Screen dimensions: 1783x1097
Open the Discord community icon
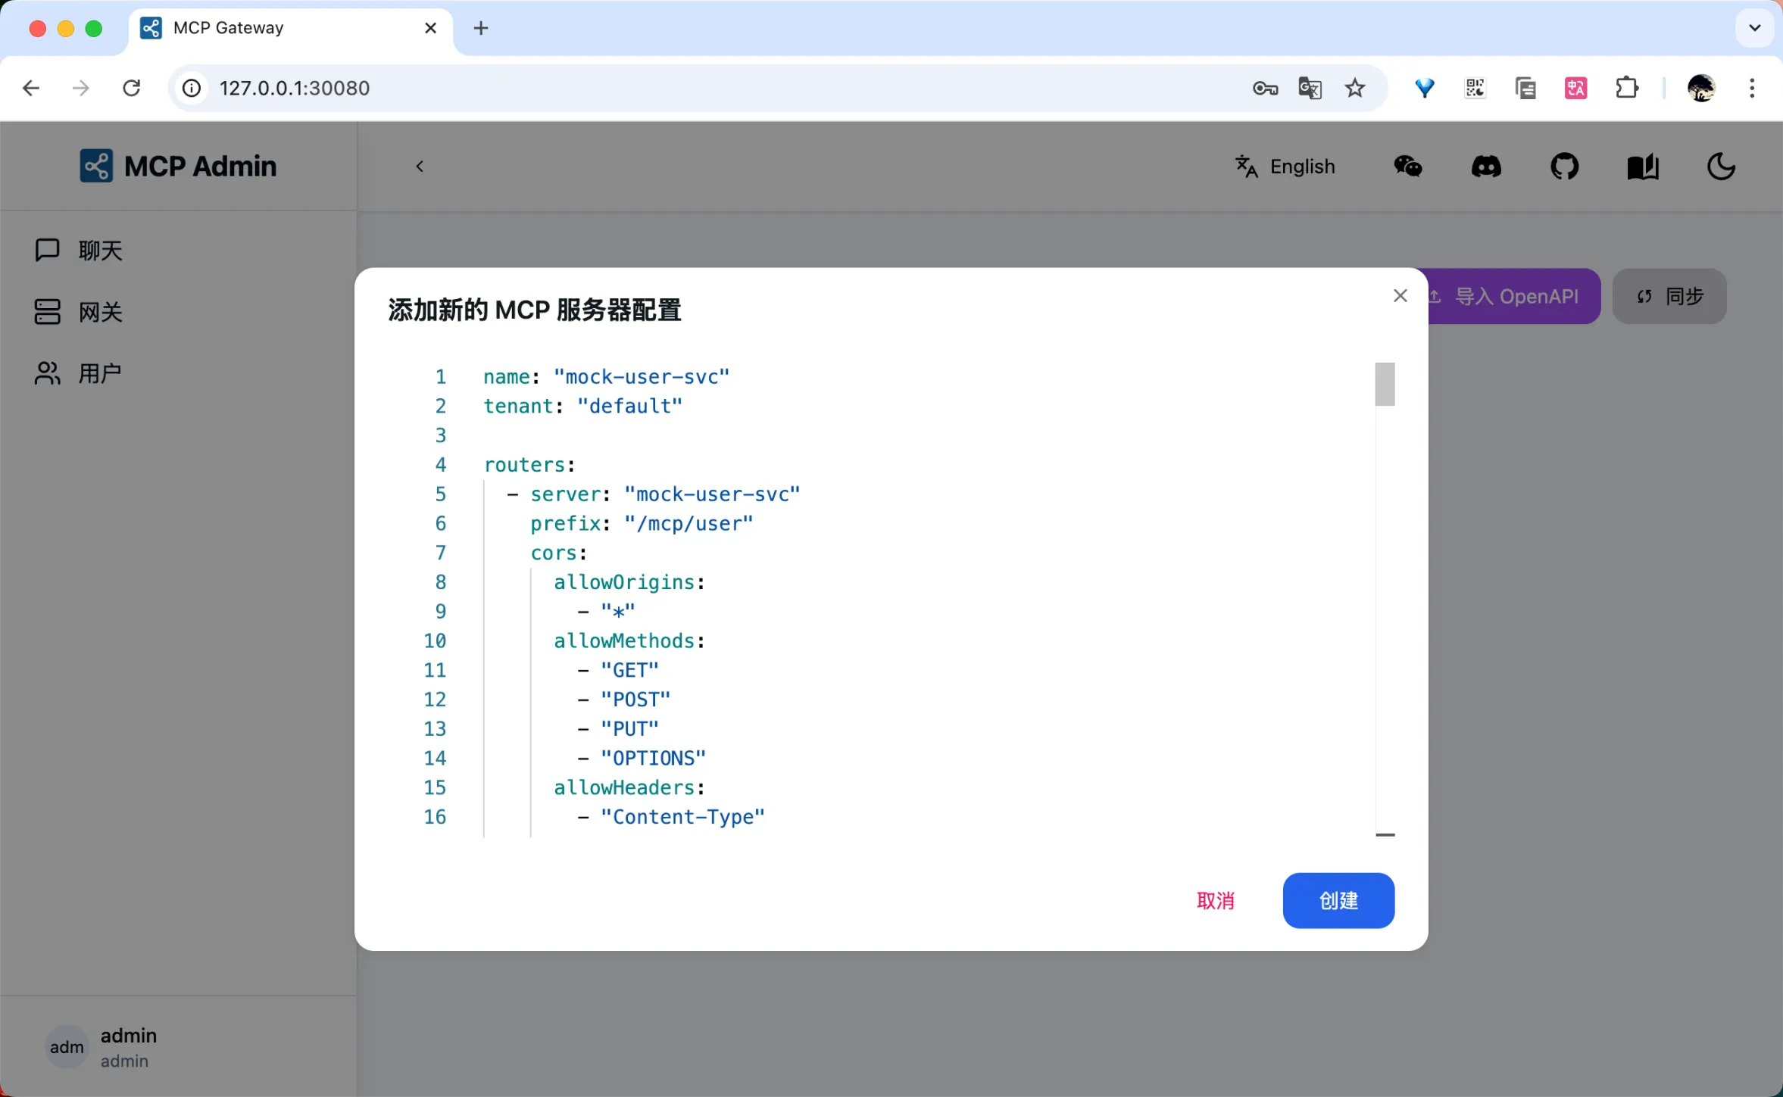tap(1485, 167)
